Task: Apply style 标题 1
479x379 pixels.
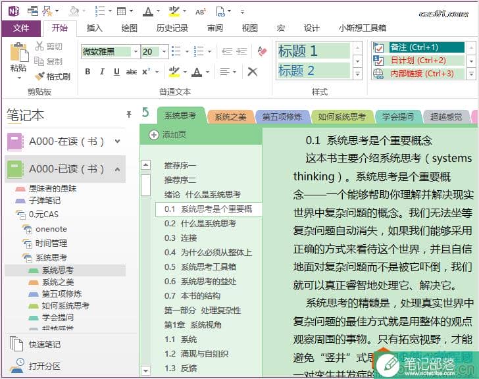Action: [x=314, y=51]
